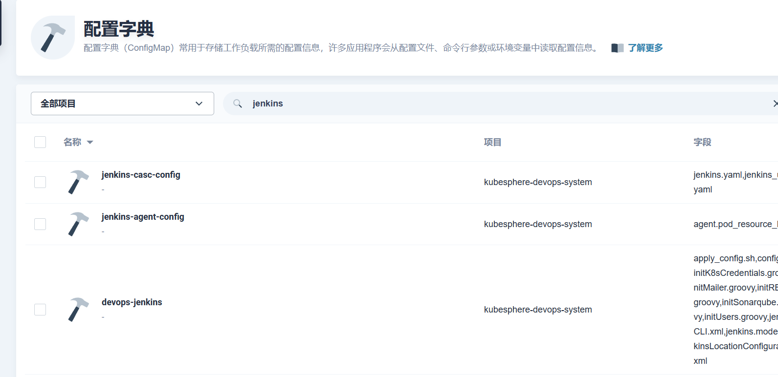Click the 项目 column header

492,142
